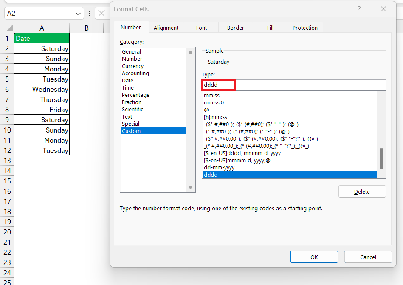Viewport: 403px width, 285px height.
Task: Delete the selected custom format
Action: click(x=362, y=192)
